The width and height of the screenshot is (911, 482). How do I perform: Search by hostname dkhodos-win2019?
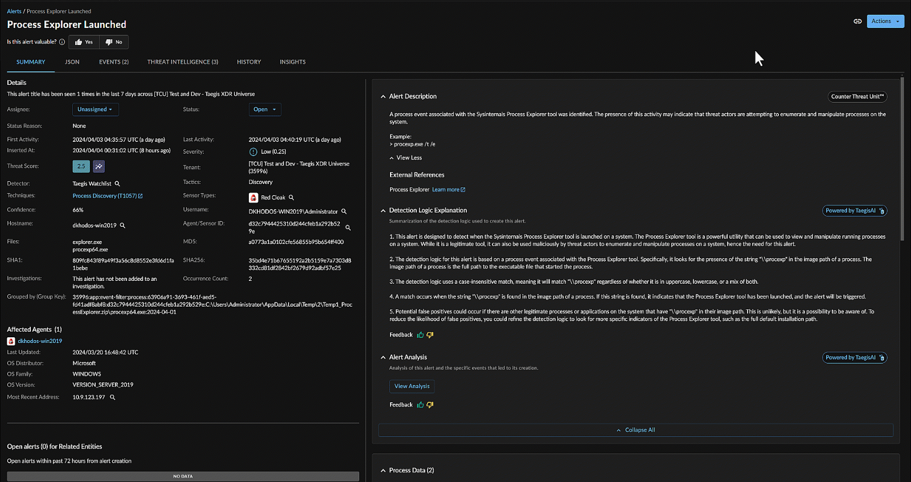click(122, 226)
